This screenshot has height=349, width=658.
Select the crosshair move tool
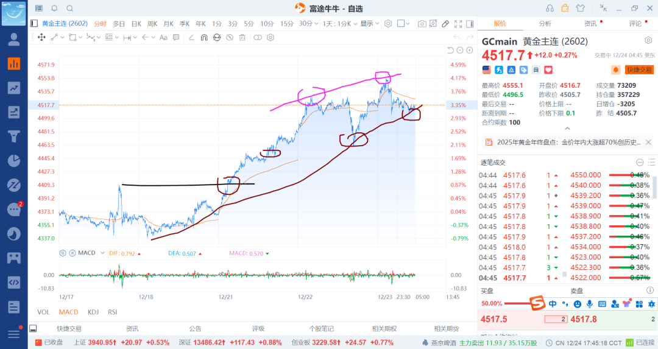click(x=41, y=37)
